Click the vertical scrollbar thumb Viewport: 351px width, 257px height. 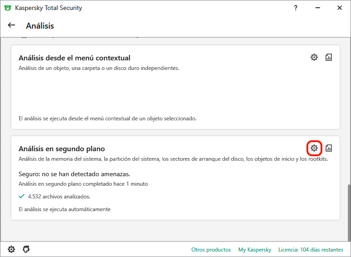(349, 213)
